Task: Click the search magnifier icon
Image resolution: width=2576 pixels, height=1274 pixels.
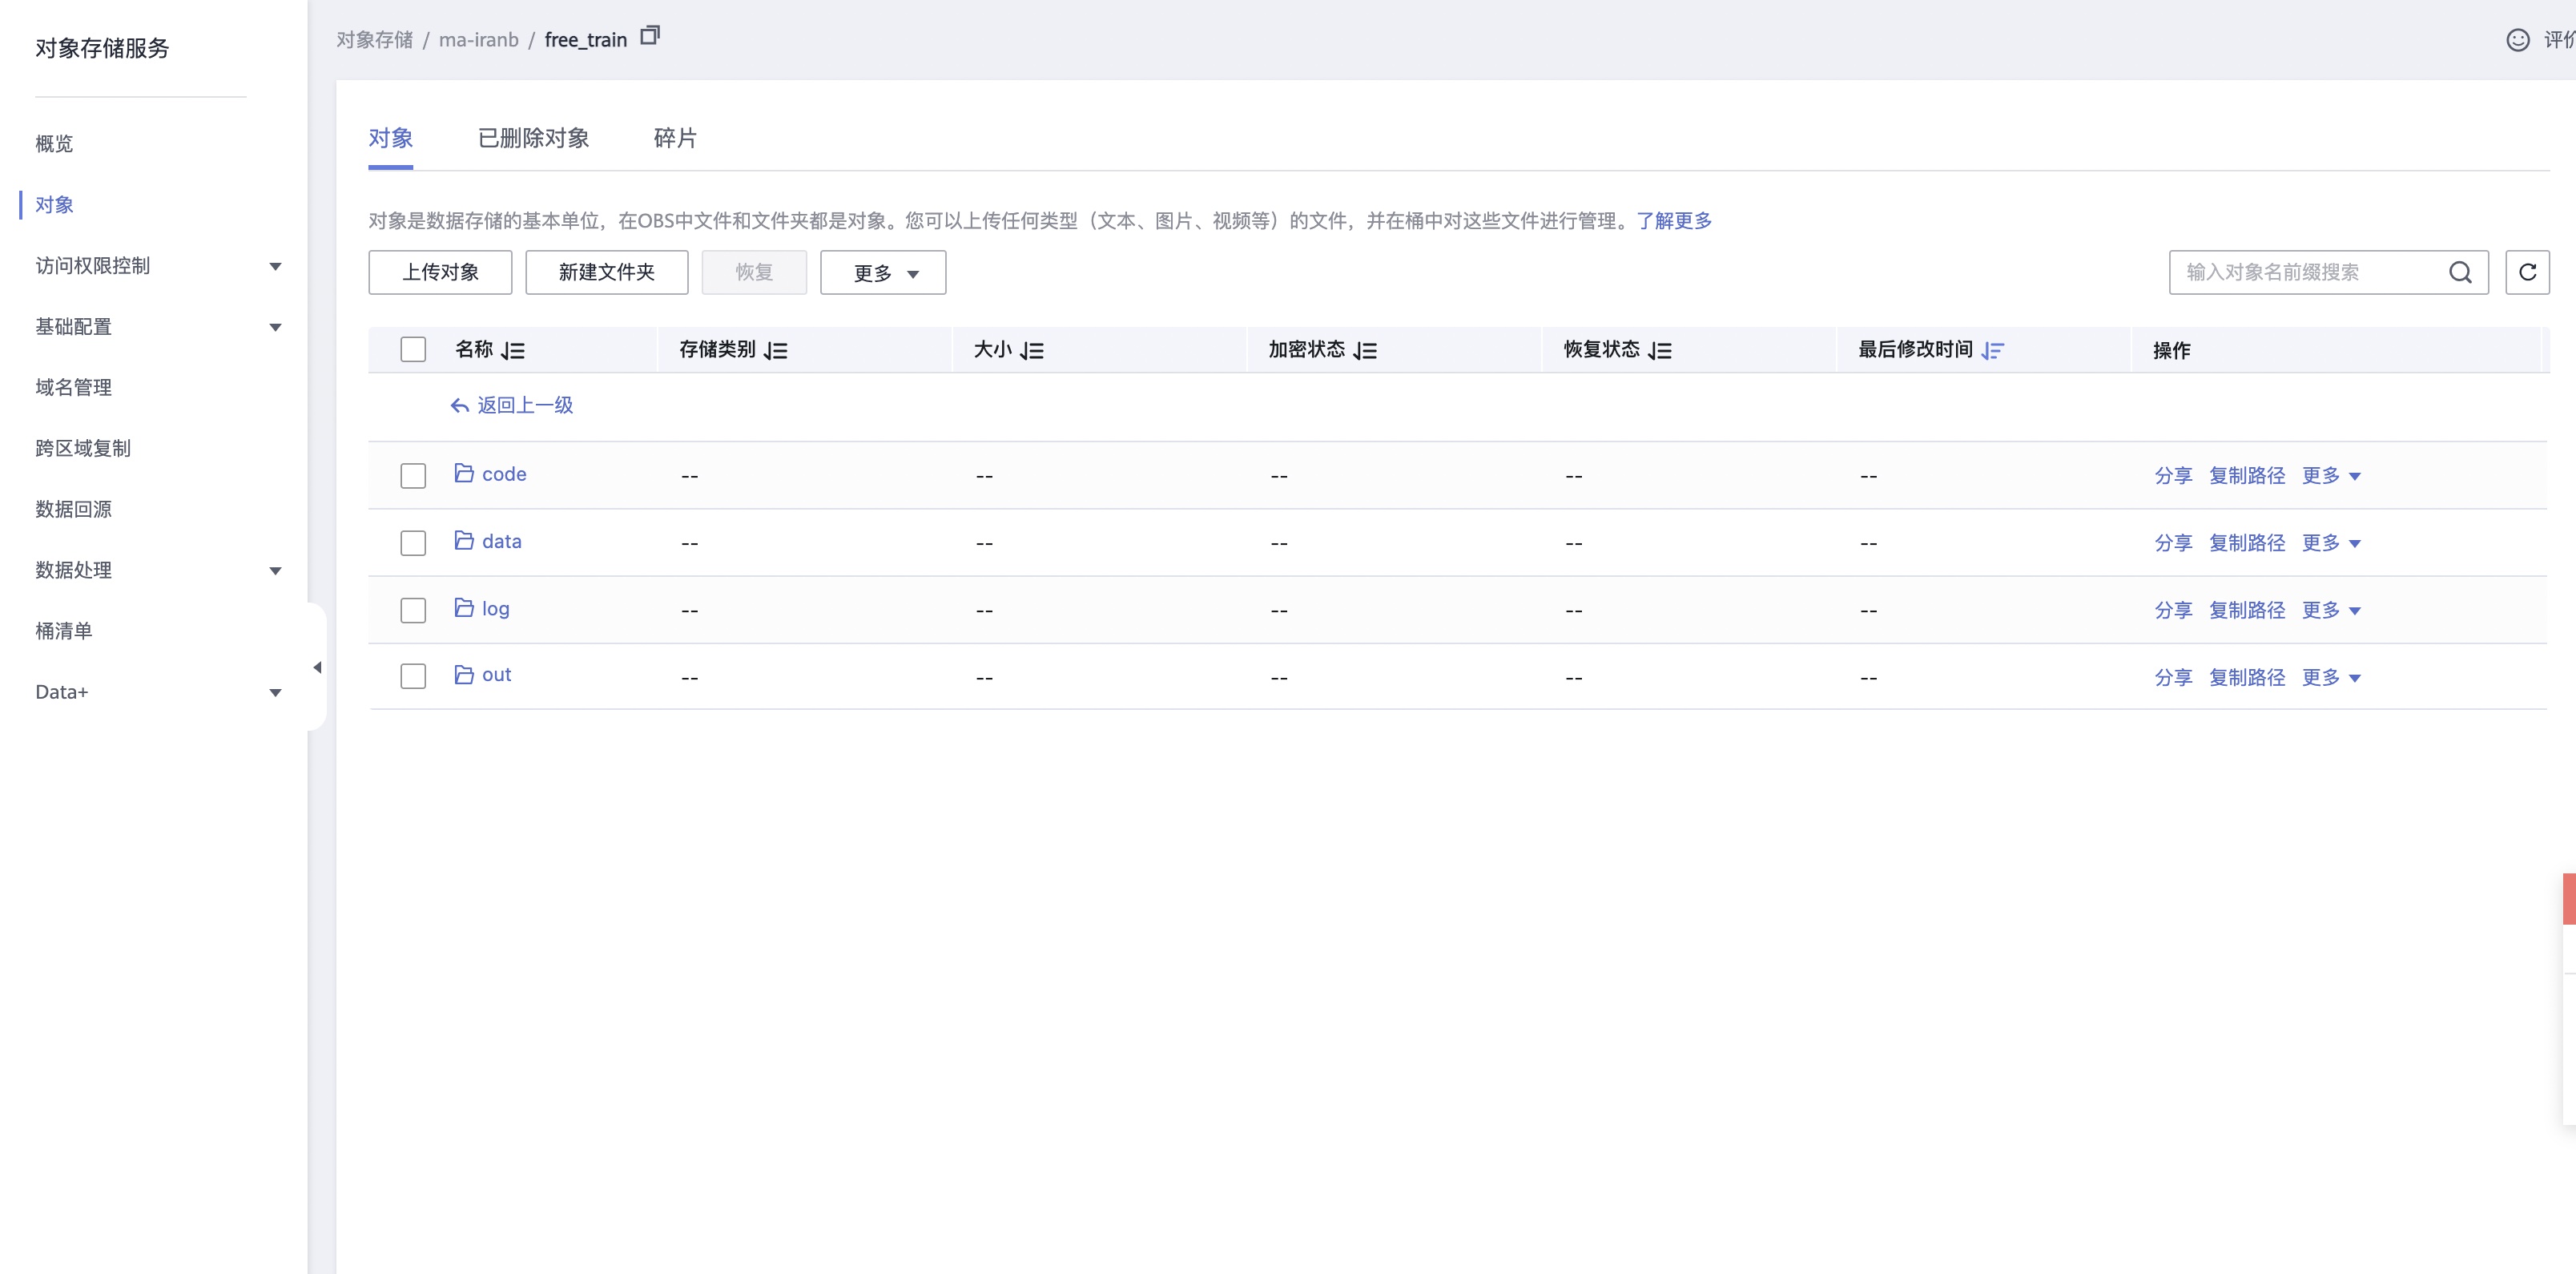Action: (x=2459, y=272)
